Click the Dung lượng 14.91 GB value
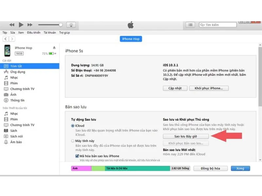Screen dimensions: 262x196 pos(97,65)
